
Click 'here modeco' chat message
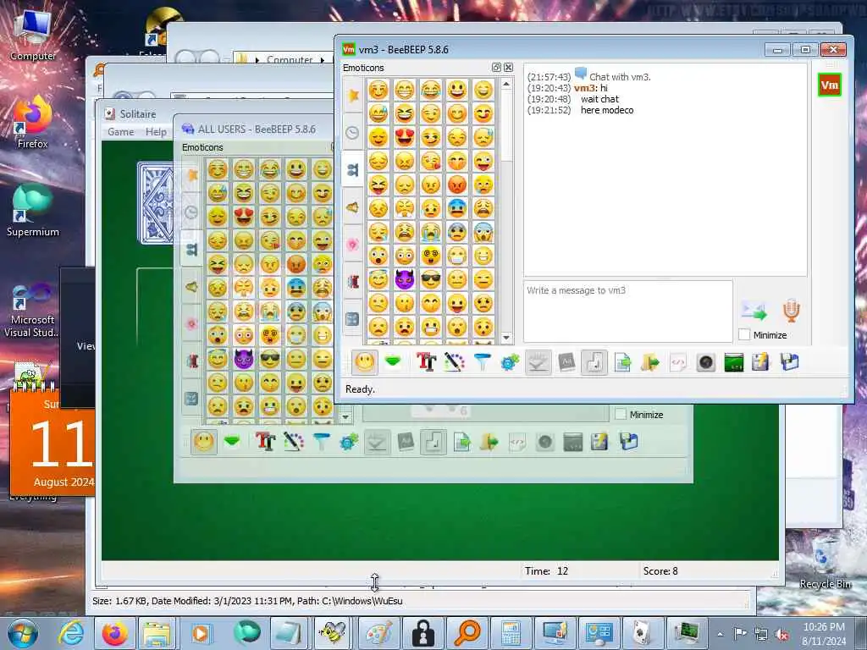tap(607, 110)
